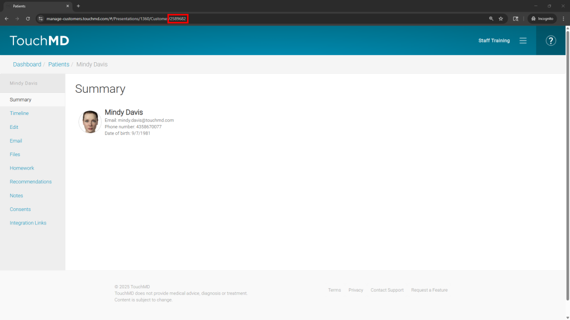Screen dimensions: 570x320
Task: Open the Timeline section in sidebar
Action: [x=19, y=113]
